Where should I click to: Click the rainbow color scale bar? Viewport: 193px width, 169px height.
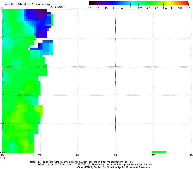139,3
